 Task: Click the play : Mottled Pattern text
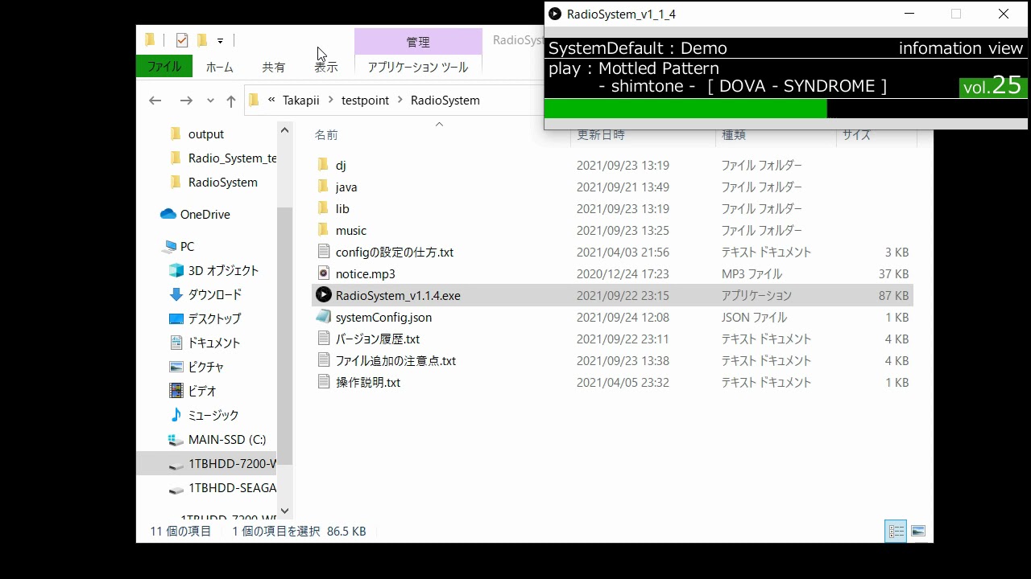point(633,68)
